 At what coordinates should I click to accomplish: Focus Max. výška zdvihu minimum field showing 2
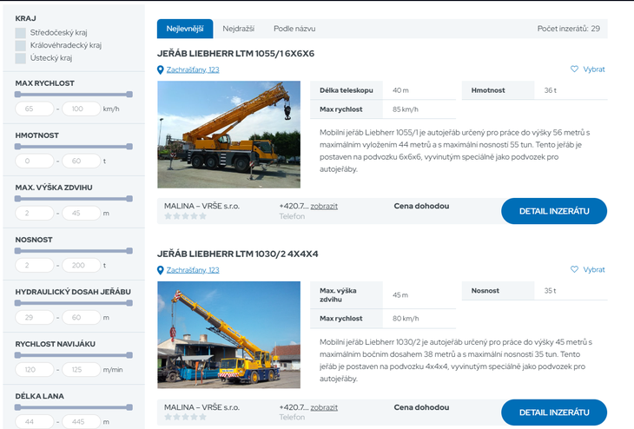click(x=35, y=213)
